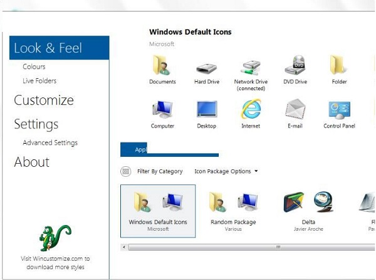Click the Computer icon in preview
This screenshot has width=376, height=280.
coord(162,109)
